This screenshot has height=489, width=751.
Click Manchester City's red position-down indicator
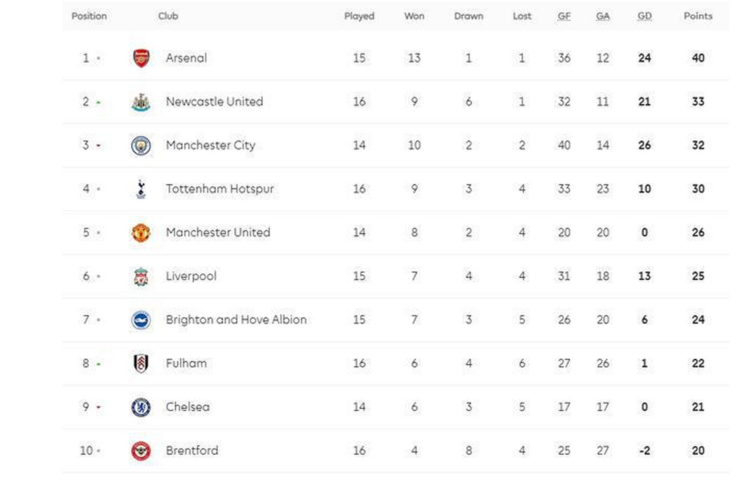point(99,146)
